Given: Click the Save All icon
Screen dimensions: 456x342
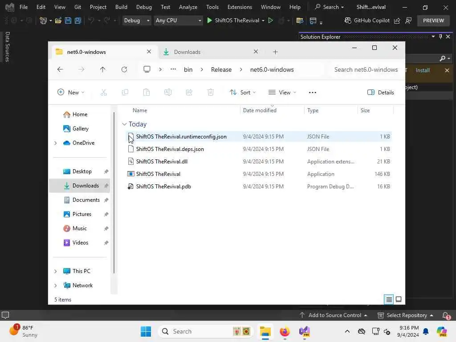Looking at the screenshot, I should click(78, 20).
